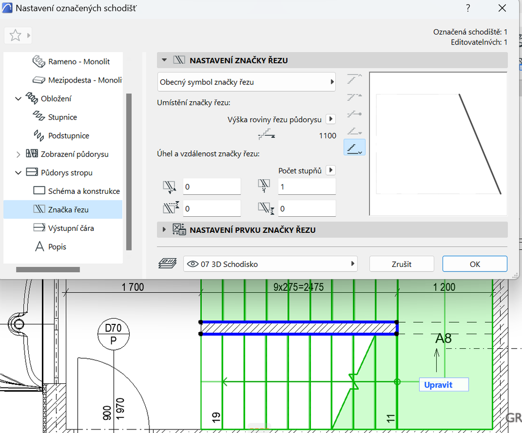This screenshot has width=522, height=433.
Task: Click the Stupnice tread icon in the sidebar
Action: [x=39, y=117]
